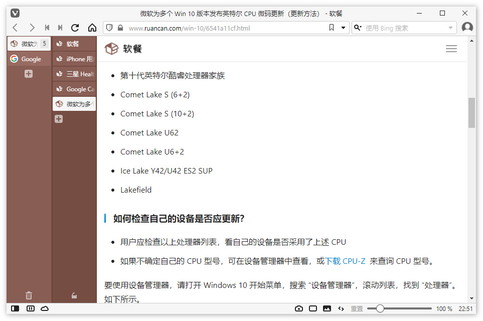
Task: Click the user profile avatar icon
Action: point(467,28)
